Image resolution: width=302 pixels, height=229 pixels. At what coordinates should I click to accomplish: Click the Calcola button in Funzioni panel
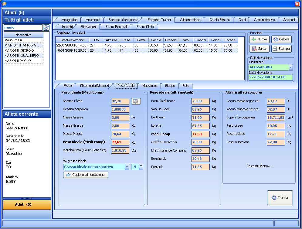[x=281, y=39]
